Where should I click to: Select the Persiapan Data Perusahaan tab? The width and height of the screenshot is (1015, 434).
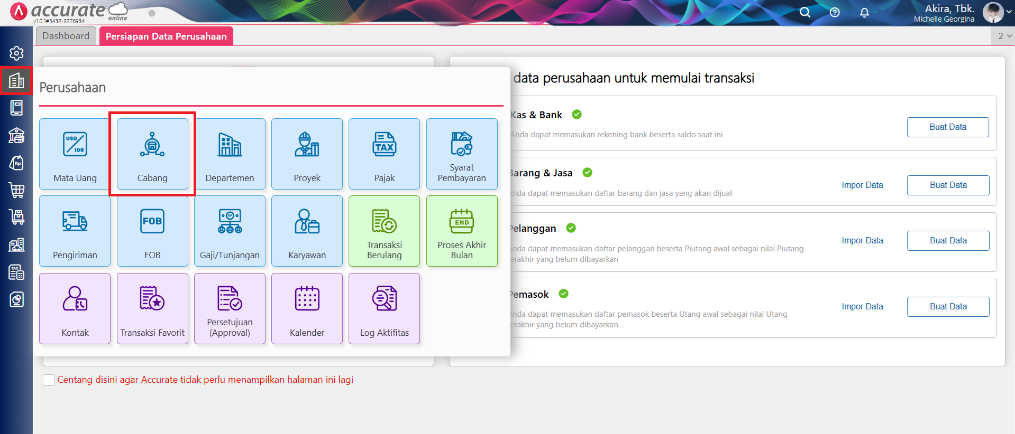166,36
